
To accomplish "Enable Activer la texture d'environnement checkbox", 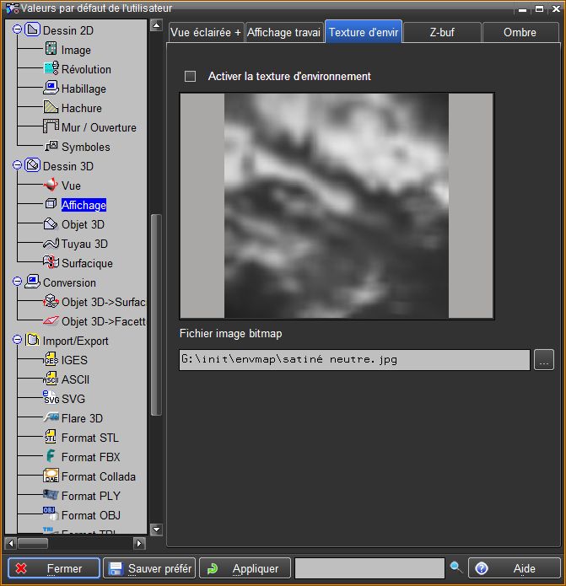I will point(191,76).
